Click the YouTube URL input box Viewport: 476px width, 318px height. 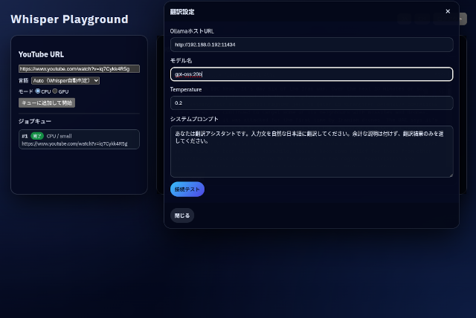pyautogui.click(x=79, y=69)
